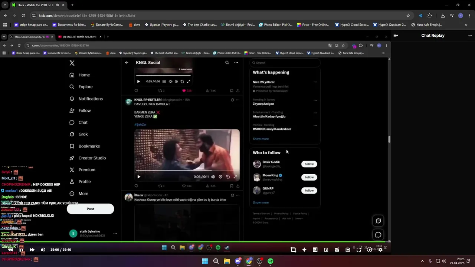Expand the bookmarks bar overflow chevron
Image resolution: width=475 pixels, height=267 pixels.
point(466,25)
